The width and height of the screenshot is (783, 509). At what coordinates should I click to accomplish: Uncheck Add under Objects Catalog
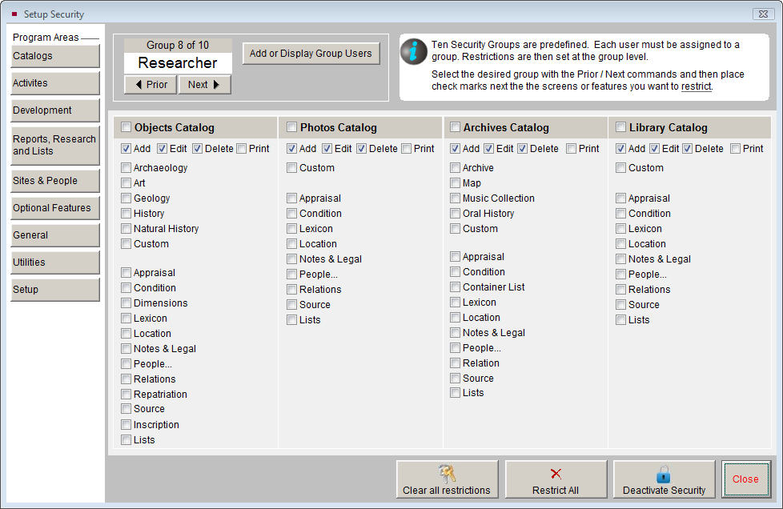(x=126, y=148)
